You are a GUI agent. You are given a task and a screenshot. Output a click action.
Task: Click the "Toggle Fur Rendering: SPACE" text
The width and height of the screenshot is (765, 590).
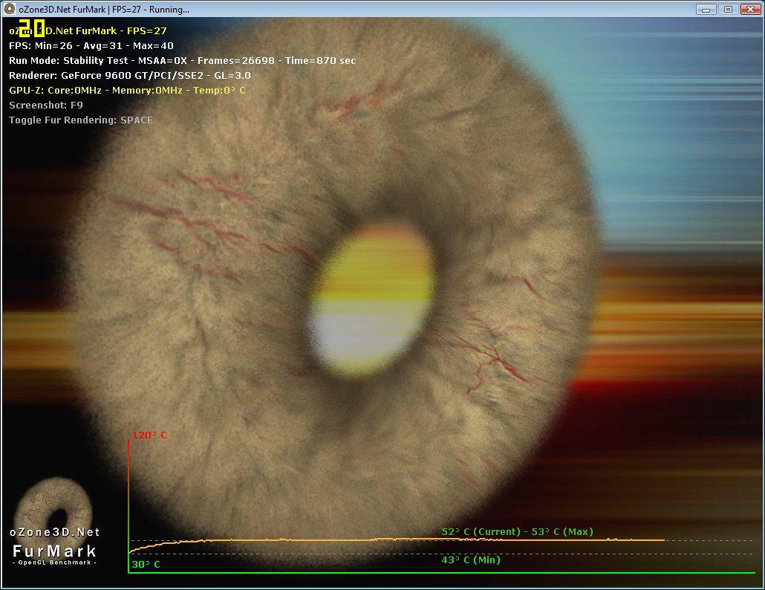[x=81, y=120]
